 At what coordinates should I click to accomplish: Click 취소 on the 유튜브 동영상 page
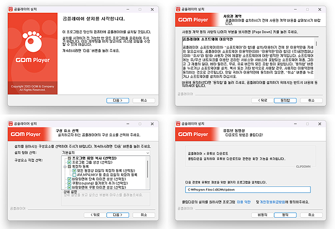[x=311, y=215]
